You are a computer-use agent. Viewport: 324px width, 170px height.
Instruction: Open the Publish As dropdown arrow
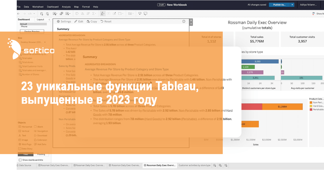tap(292, 5)
